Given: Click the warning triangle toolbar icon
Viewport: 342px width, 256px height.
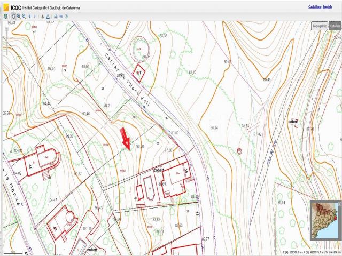Looking at the screenshot, I should pos(48,17).
